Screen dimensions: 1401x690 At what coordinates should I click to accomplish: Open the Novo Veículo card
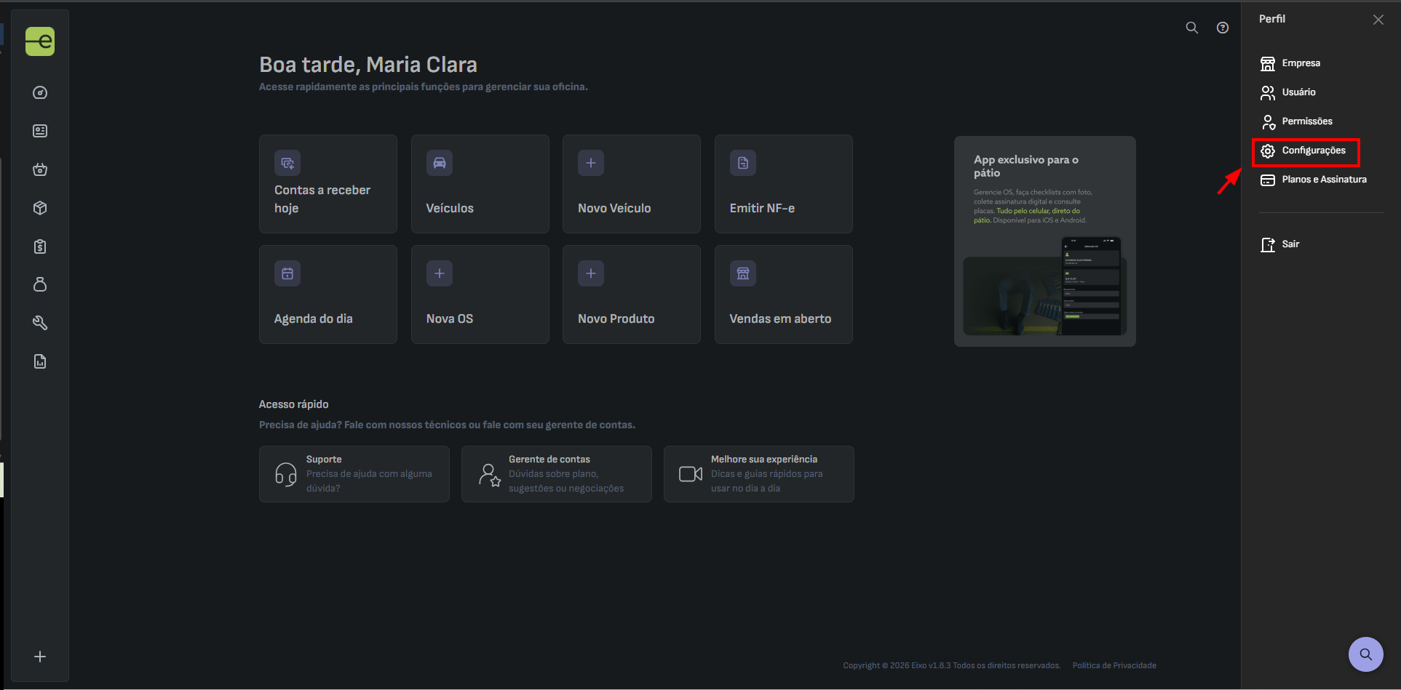pos(632,184)
